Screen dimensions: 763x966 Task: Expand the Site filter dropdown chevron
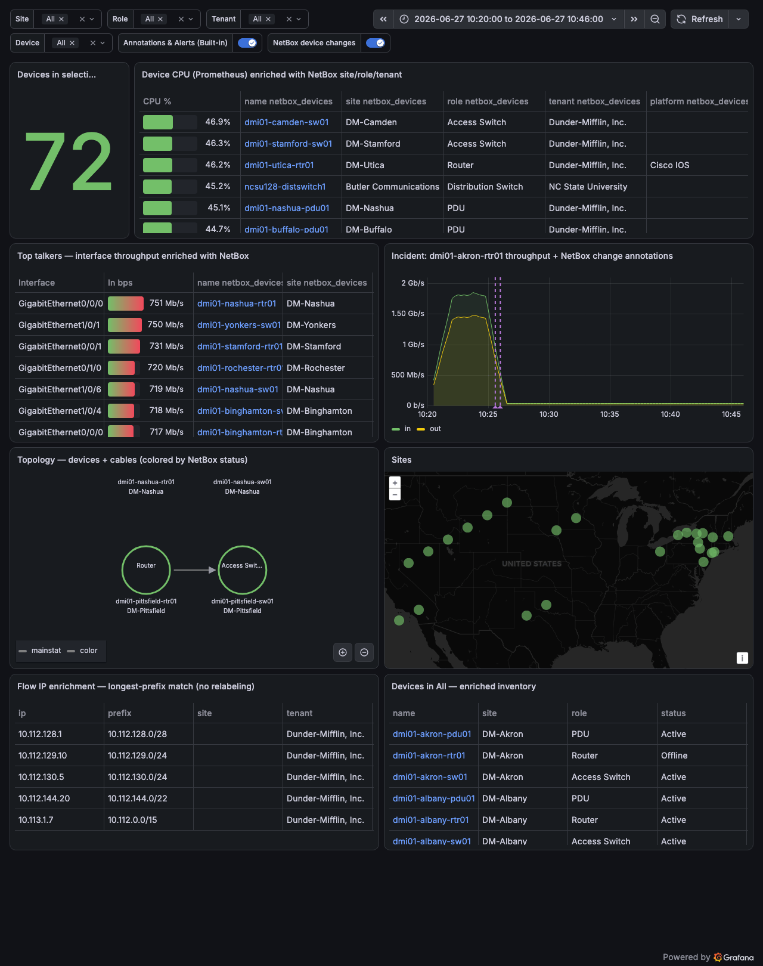pos(92,19)
